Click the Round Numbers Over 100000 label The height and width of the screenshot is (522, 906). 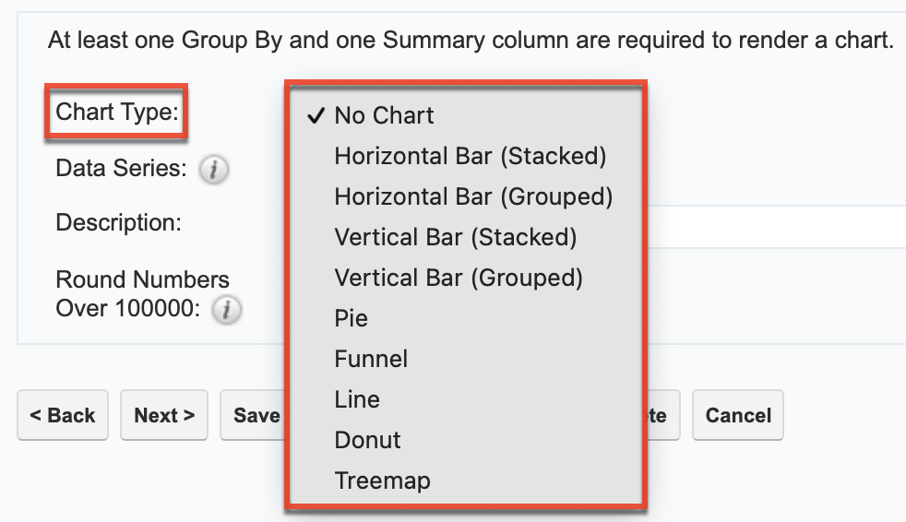pyautogui.click(x=142, y=294)
